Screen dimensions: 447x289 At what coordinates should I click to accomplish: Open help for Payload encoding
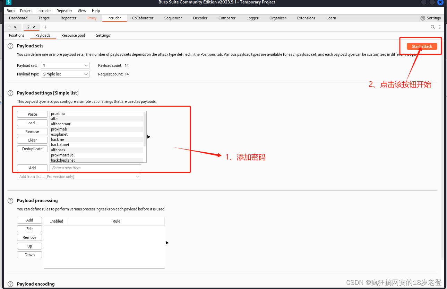click(x=10, y=284)
